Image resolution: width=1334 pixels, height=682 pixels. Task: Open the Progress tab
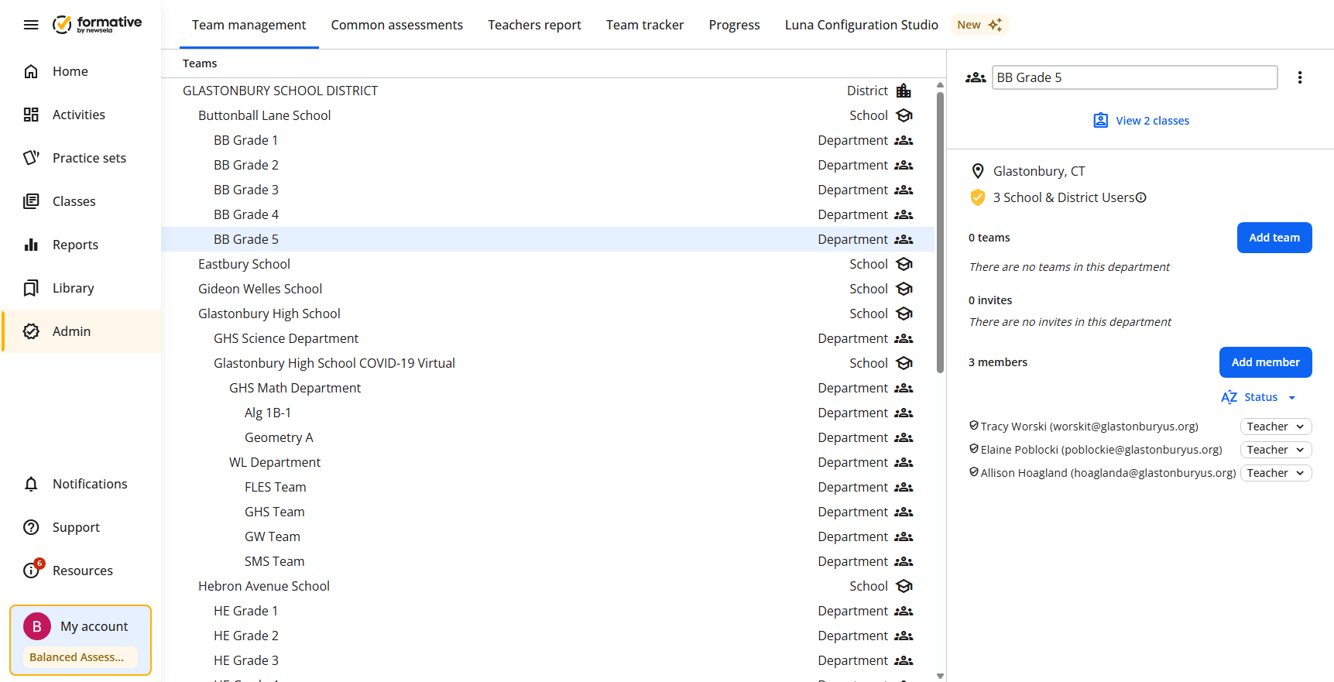pyautogui.click(x=735, y=25)
